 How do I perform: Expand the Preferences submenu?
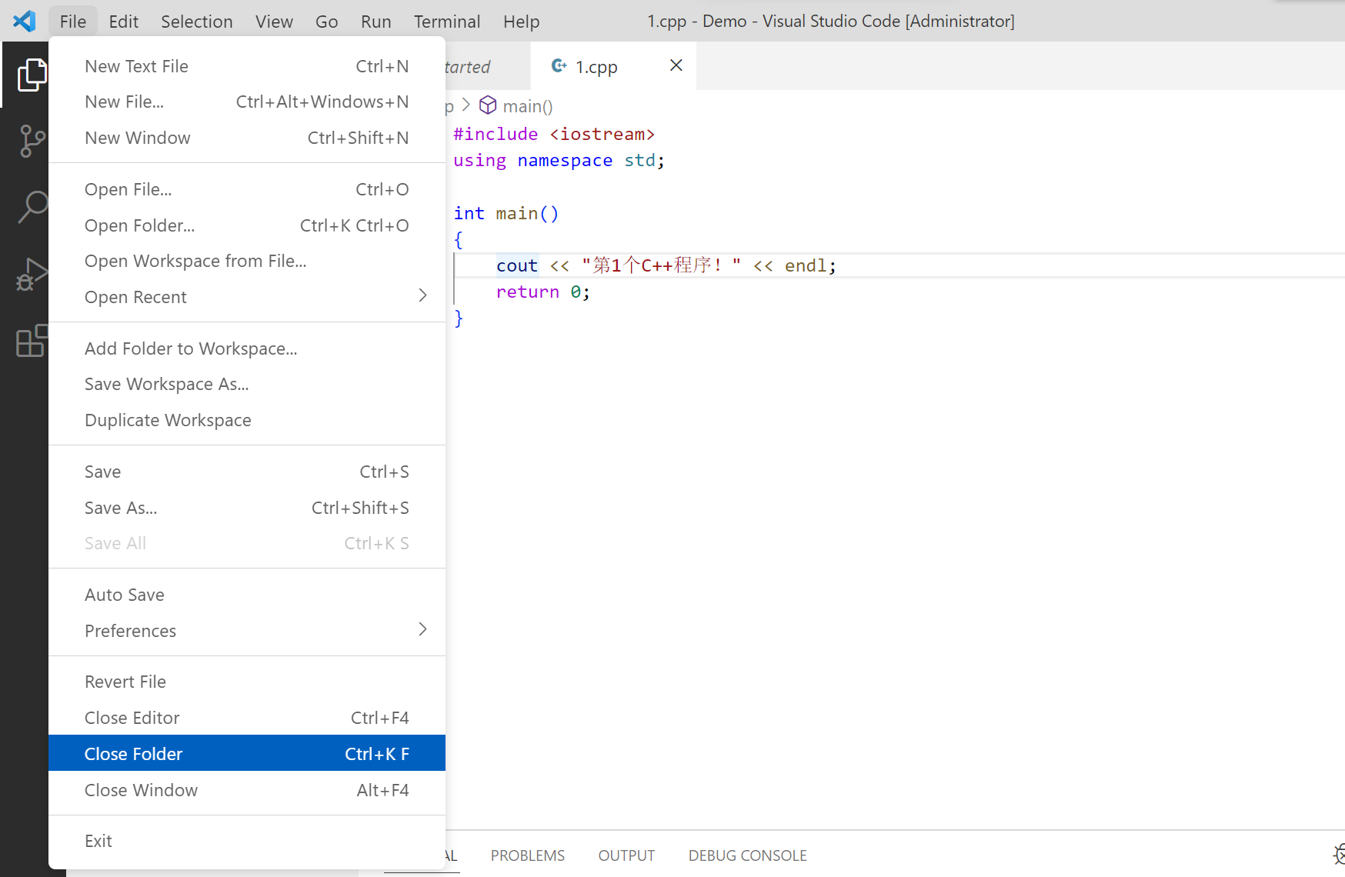[x=247, y=631]
